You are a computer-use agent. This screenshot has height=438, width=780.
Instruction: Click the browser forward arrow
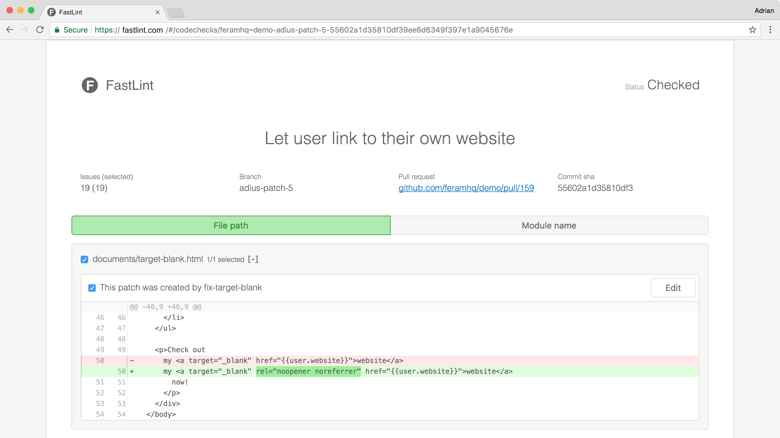click(25, 30)
